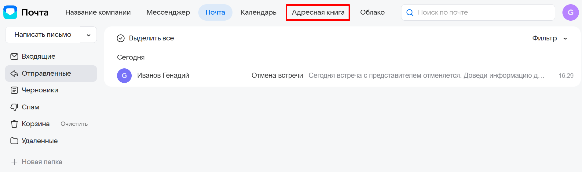
Task: Toggle the Выделить все checkmark
Action: pos(121,38)
